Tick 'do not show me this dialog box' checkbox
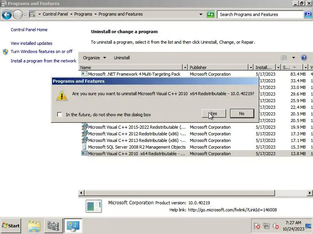Image resolution: width=313 pixels, height=234 pixels. [59, 114]
